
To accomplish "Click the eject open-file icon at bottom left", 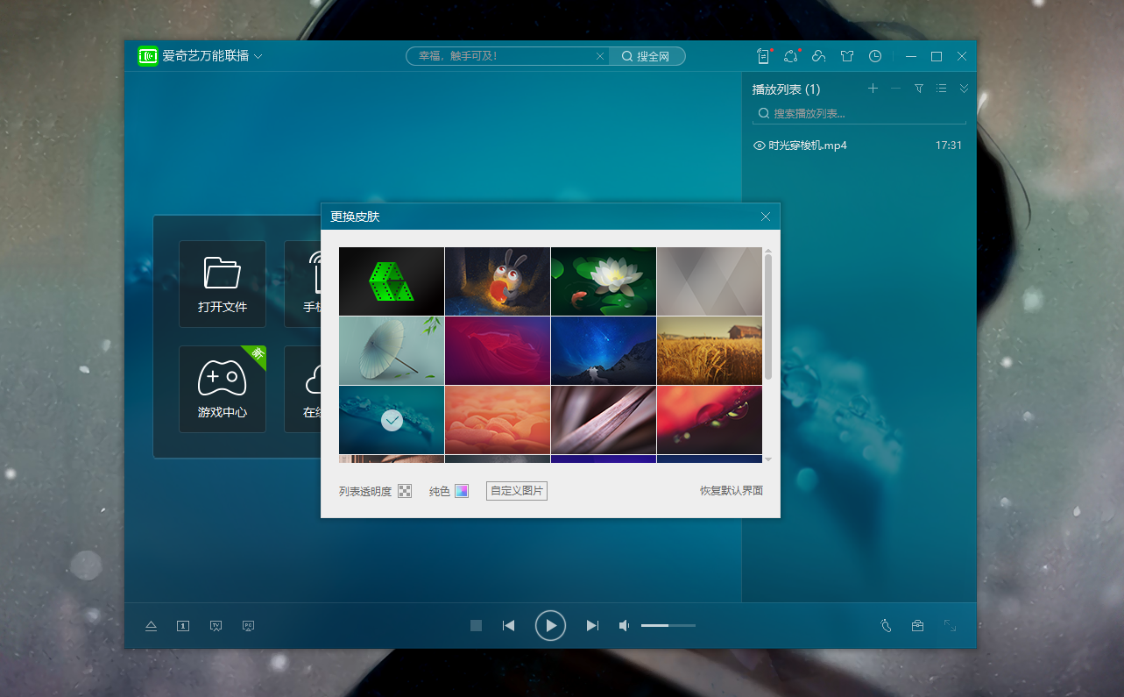I will coord(151,626).
